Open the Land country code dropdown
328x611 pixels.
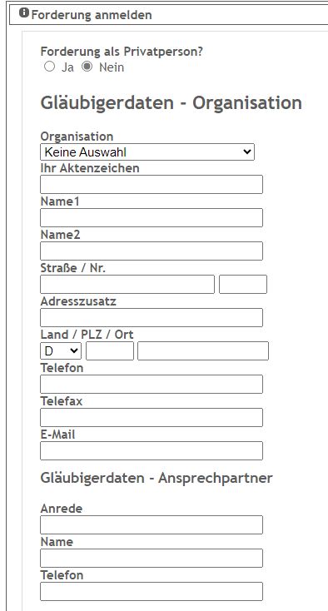tap(61, 350)
